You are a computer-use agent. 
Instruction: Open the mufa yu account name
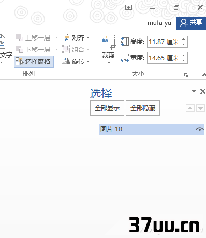coord(159,23)
